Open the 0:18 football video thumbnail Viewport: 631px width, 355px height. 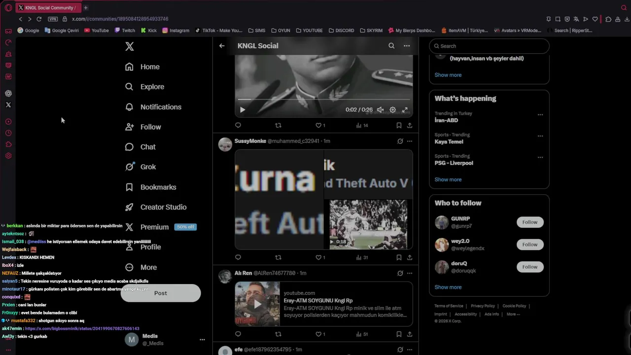[x=368, y=224]
